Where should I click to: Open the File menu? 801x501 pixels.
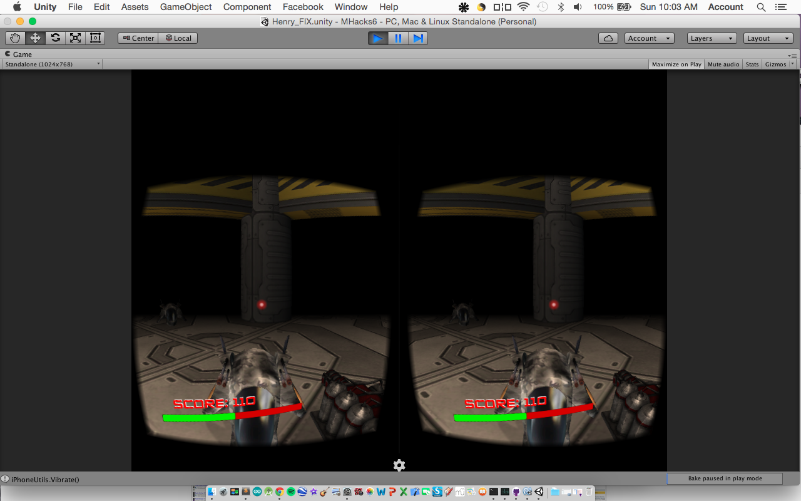pyautogui.click(x=75, y=7)
